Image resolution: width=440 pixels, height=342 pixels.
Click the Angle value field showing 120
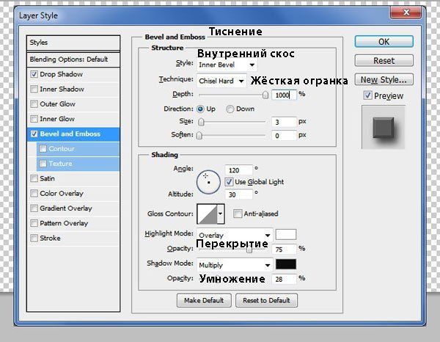tap(238, 170)
